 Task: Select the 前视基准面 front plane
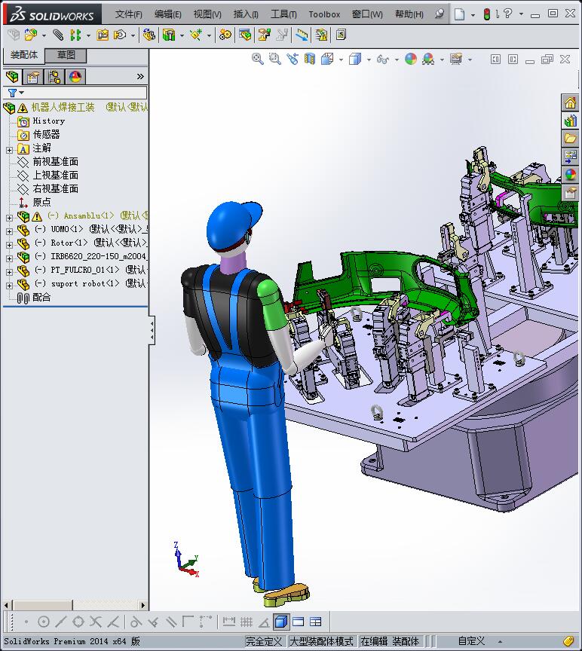coord(56,161)
